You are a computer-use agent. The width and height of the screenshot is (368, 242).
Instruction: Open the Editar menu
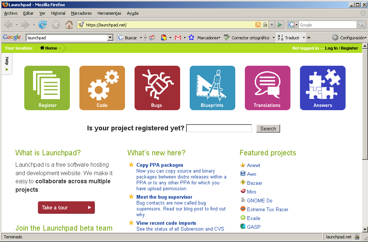point(28,13)
